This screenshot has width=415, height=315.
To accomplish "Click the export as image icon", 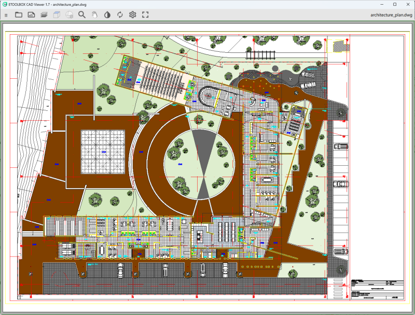I will pos(31,15).
